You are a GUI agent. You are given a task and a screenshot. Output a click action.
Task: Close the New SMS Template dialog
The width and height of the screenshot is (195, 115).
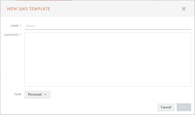[184, 9]
